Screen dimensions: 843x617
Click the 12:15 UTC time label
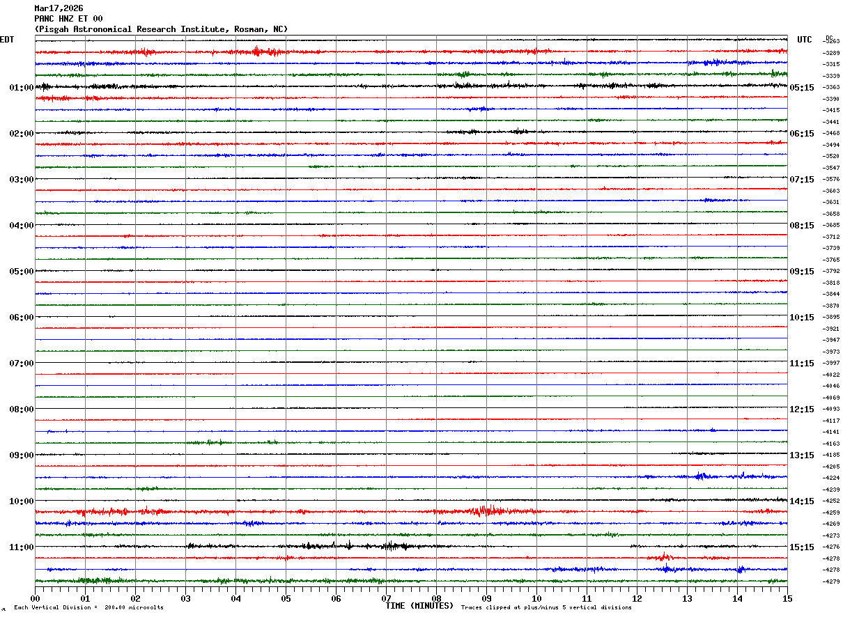802,409
